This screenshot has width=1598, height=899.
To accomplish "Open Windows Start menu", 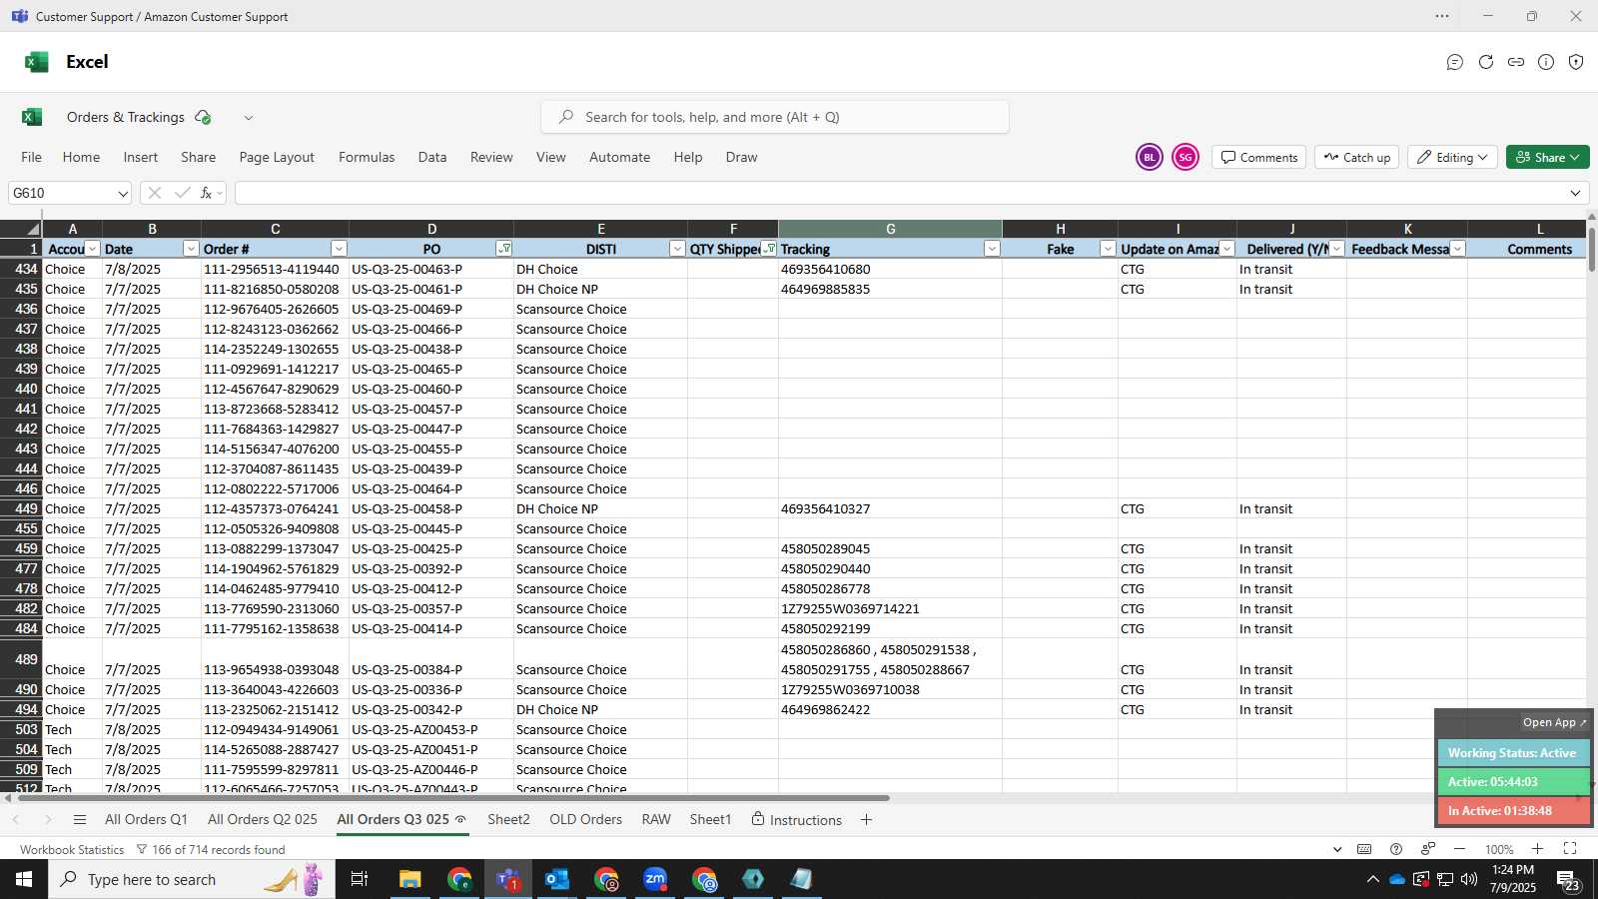I will (24, 879).
